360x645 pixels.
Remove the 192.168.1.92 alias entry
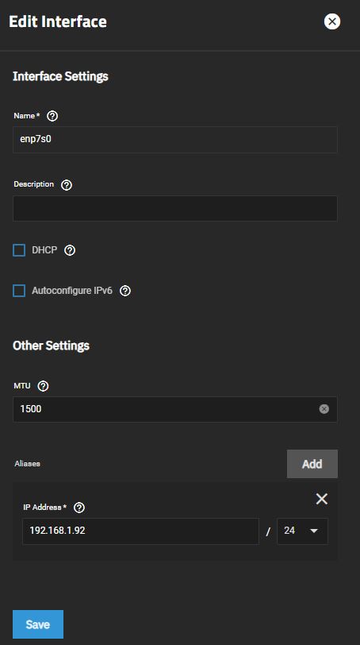[x=321, y=499]
